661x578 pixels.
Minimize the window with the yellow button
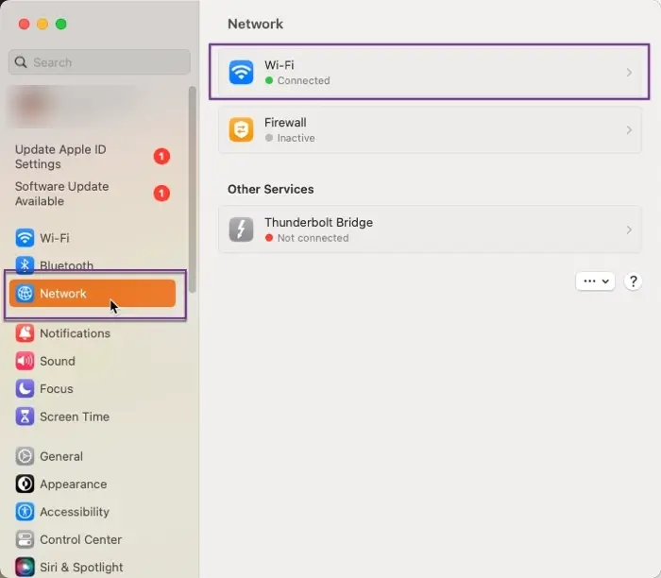[42, 24]
